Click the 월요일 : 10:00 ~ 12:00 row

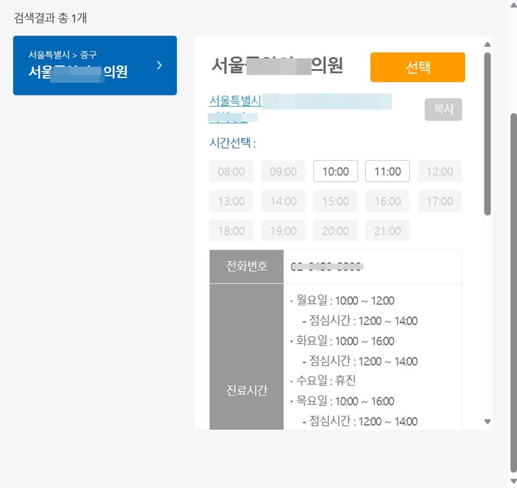click(342, 301)
